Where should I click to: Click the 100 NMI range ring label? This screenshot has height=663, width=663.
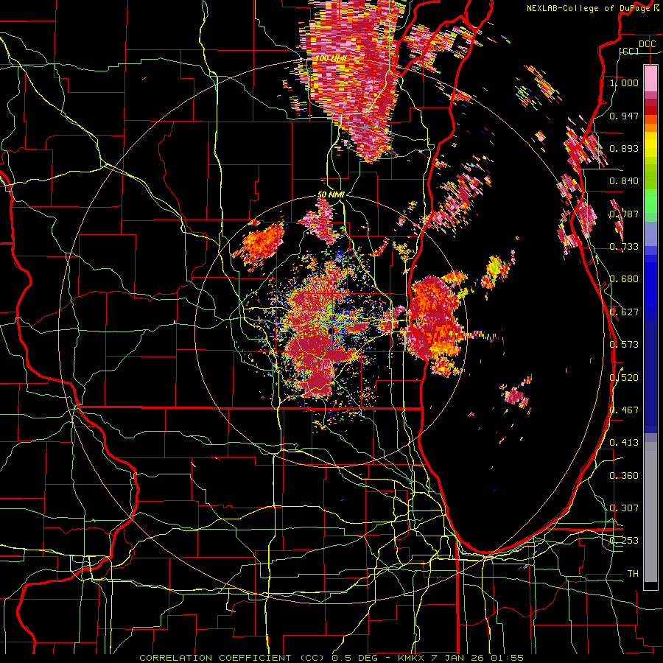tap(331, 58)
